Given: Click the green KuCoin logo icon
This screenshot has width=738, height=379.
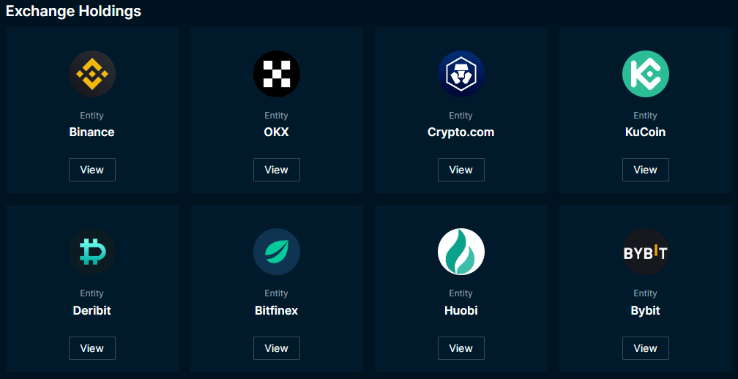Looking at the screenshot, I should (x=645, y=74).
